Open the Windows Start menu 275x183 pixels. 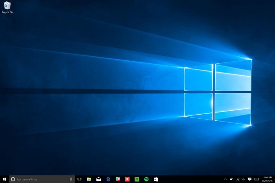(5, 179)
